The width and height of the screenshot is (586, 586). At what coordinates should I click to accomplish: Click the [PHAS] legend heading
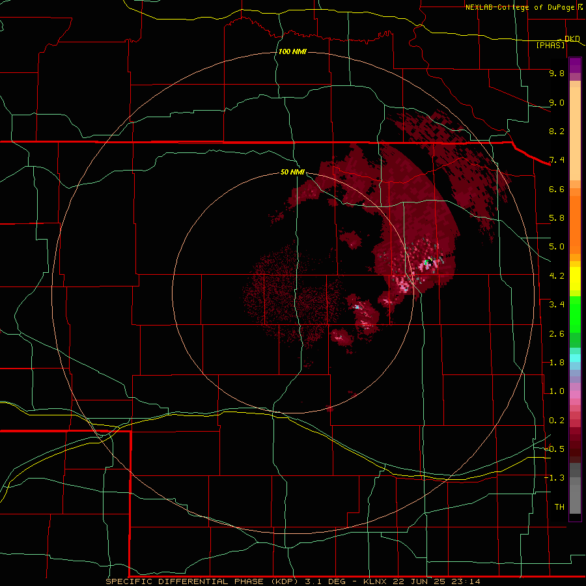[x=550, y=46]
